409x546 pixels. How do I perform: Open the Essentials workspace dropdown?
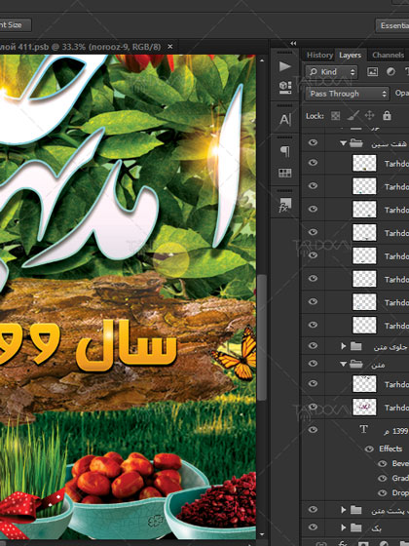pyautogui.click(x=392, y=25)
